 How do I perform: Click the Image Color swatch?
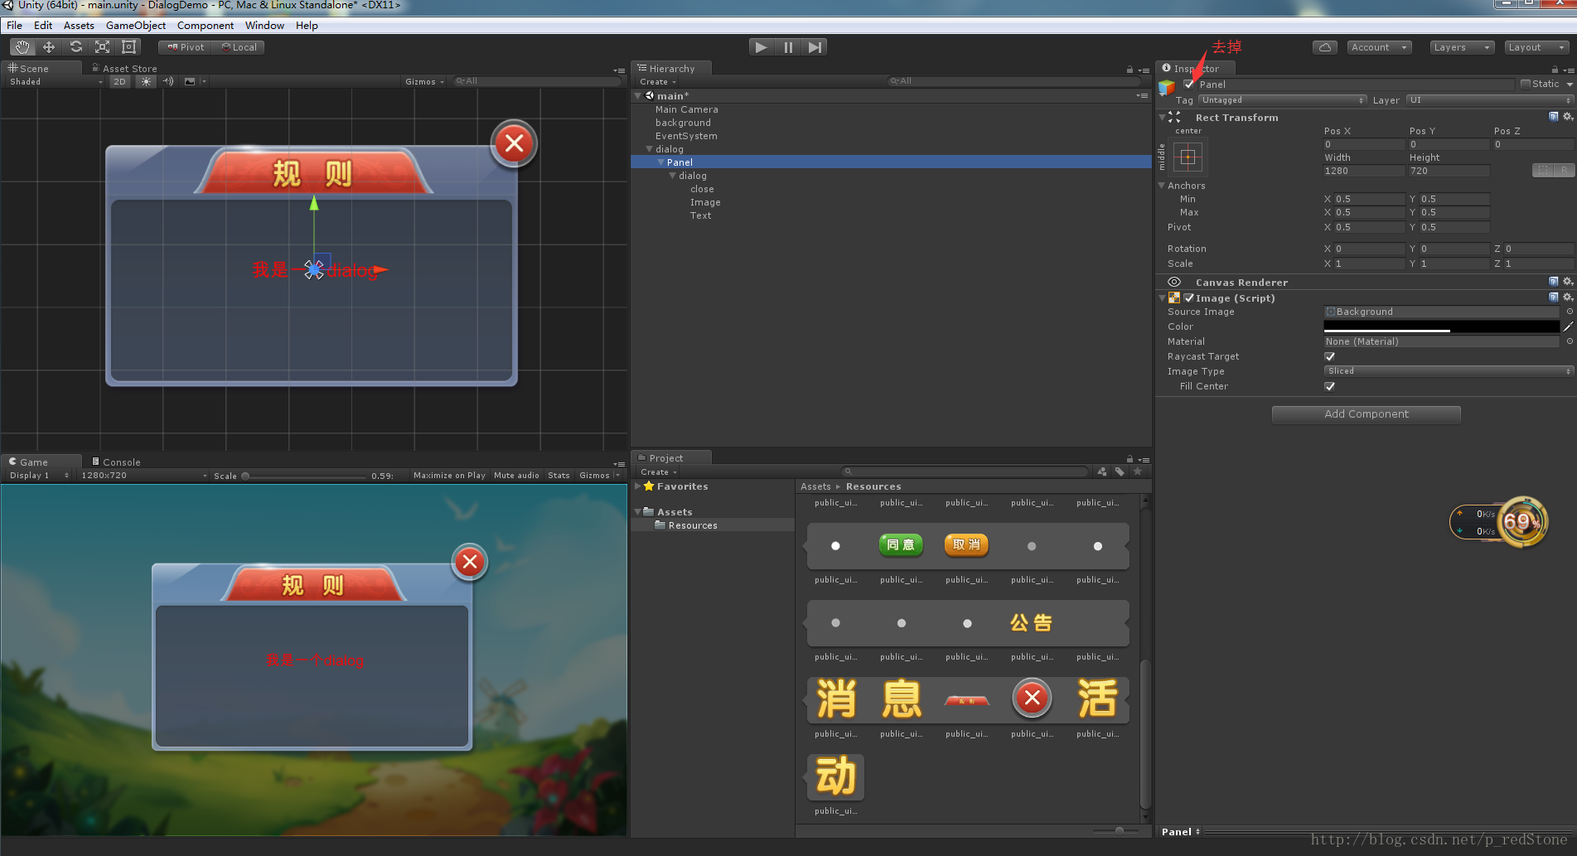pyautogui.click(x=1440, y=326)
